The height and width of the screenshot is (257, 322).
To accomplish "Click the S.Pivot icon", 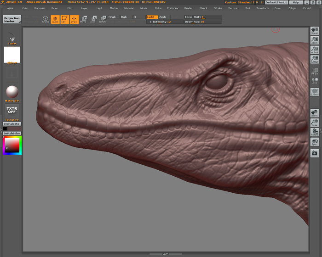I will point(314,92).
